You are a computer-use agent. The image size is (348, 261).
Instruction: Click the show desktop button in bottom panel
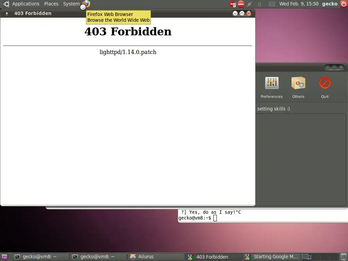4,257
